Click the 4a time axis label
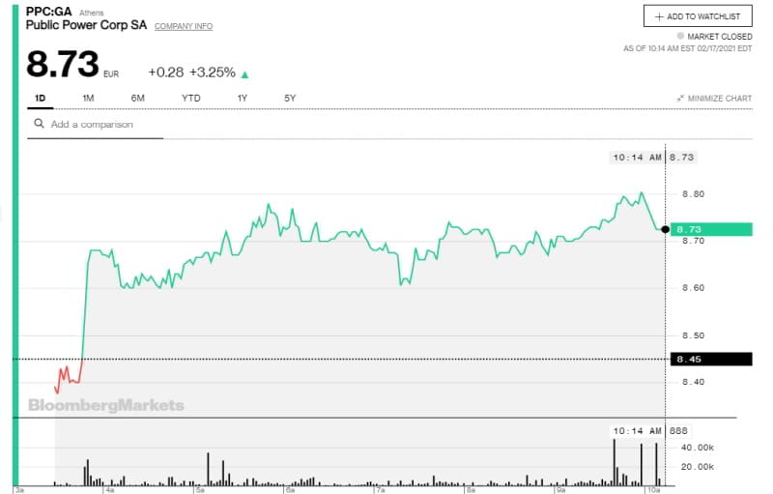 click(x=109, y=490)
